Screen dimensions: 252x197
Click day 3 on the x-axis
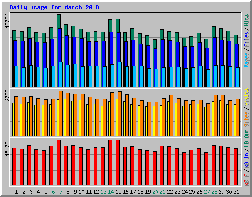(31, 192)
